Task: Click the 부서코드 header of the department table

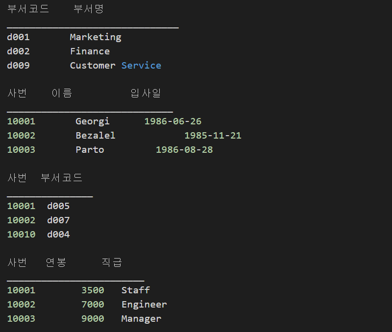Action: point(28,9)
